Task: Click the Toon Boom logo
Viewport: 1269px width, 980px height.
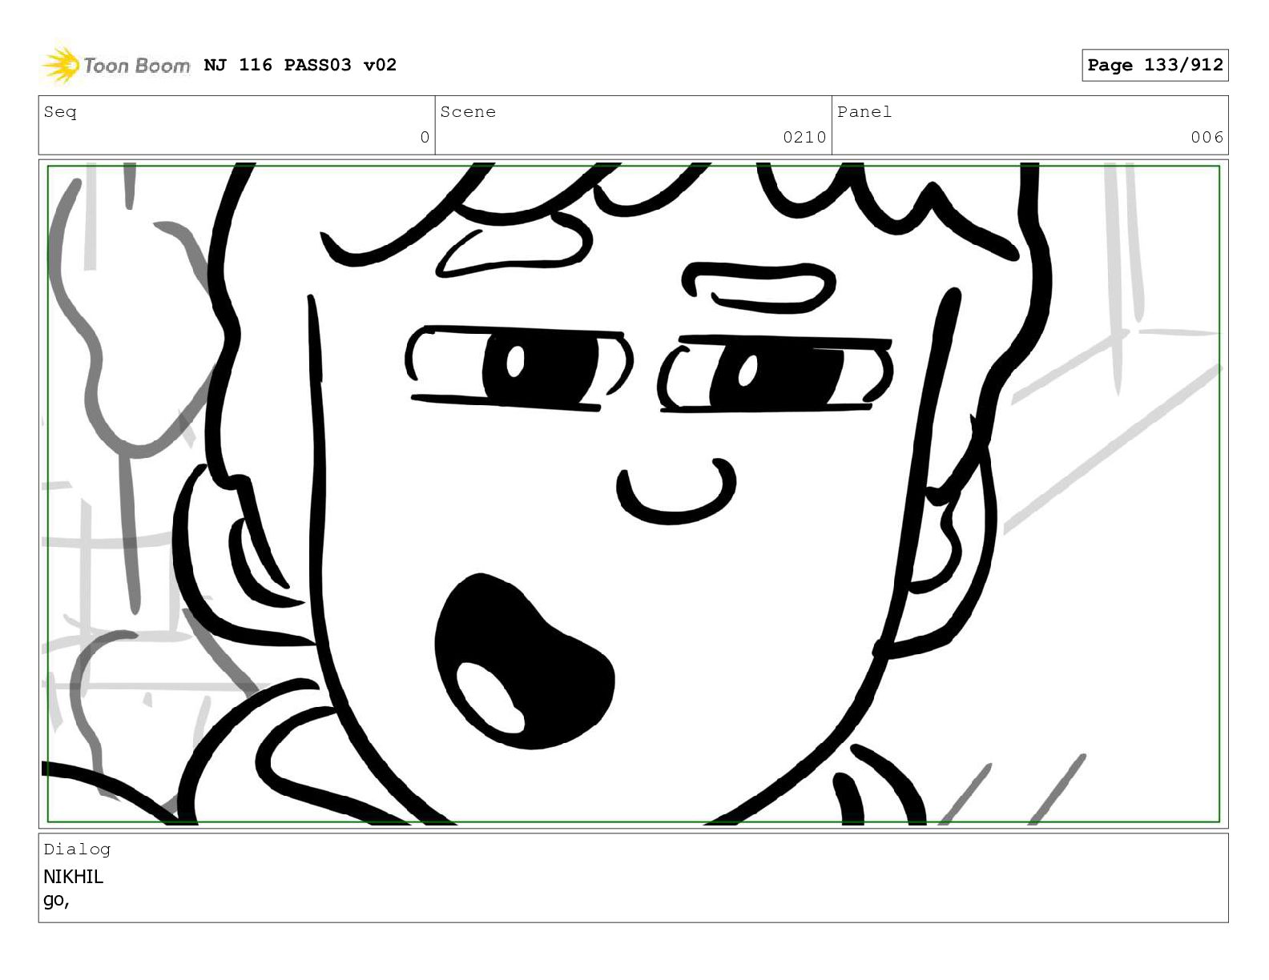Action: (x=116, y=65)
